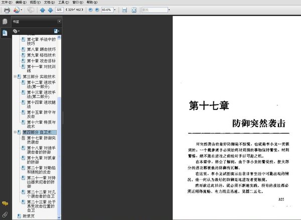Open bookmark 第十三章 进攻手法(第二部分)
Viewport: 301px width, 220px height.
[x=41, y=94]
